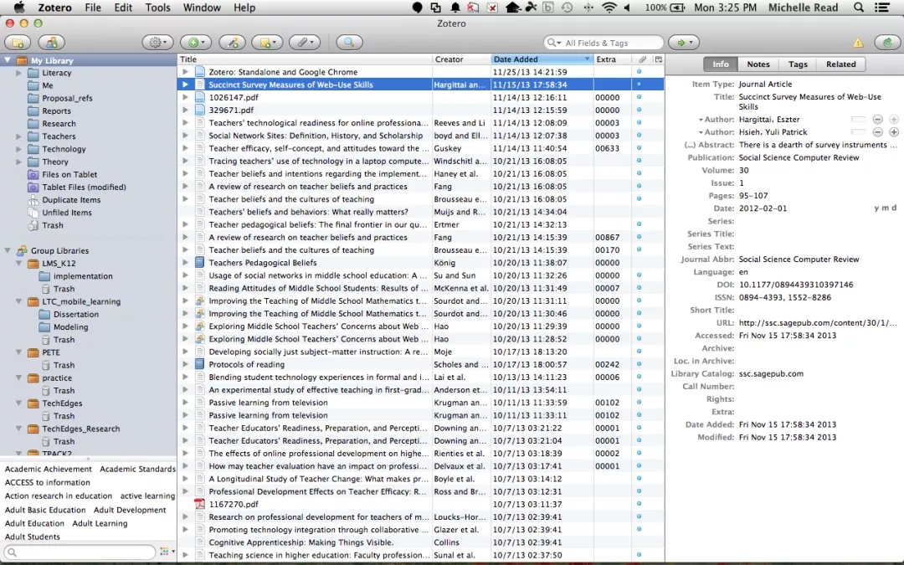This screenshot has width=904, height=565.
Task: Switch to the Related tab
Action: tap(840, 64)
